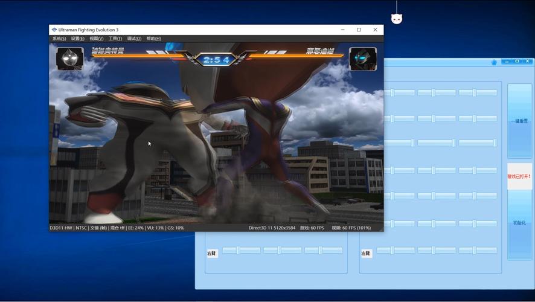Click player two dark Ultraman portrait icon
535x302 pixels.
point(362,59)
